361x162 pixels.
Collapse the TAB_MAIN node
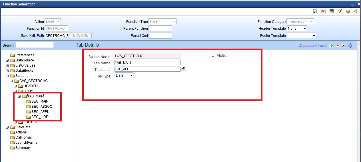[x=19, y=96]
